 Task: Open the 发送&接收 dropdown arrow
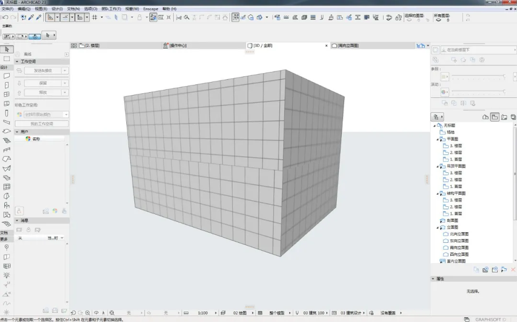click(65, 71)
